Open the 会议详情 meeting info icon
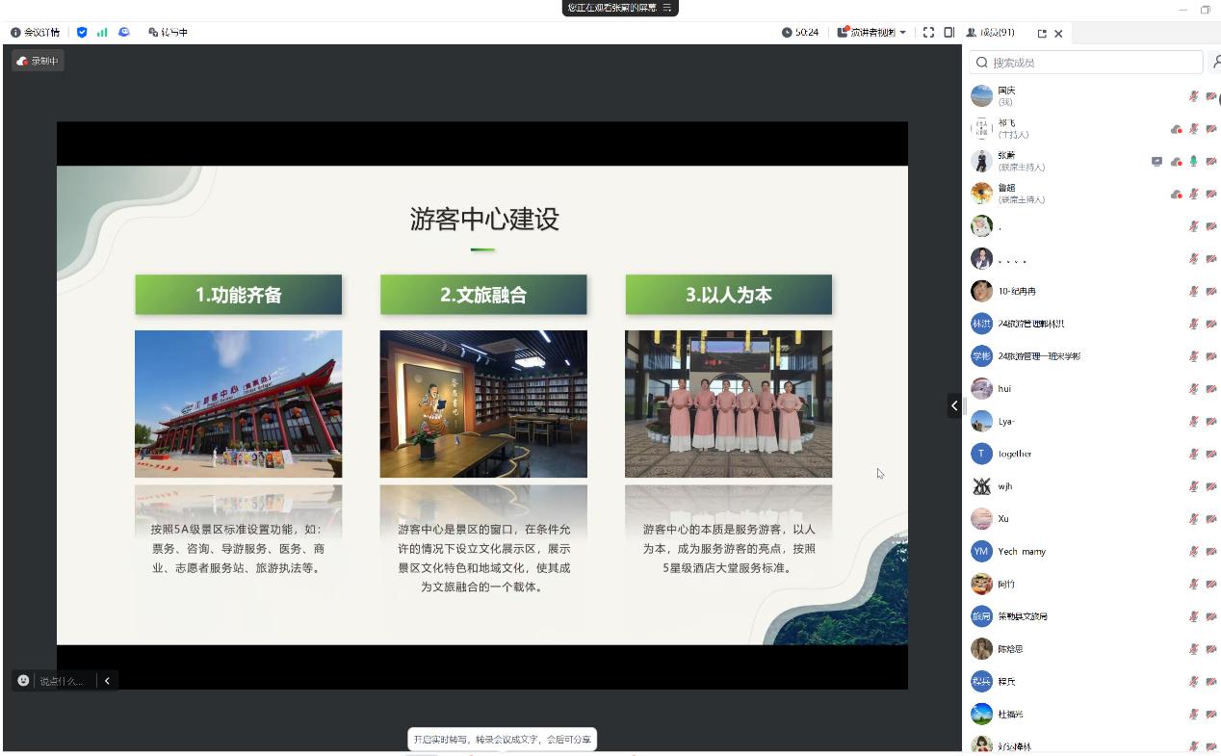 click(15, 33)
